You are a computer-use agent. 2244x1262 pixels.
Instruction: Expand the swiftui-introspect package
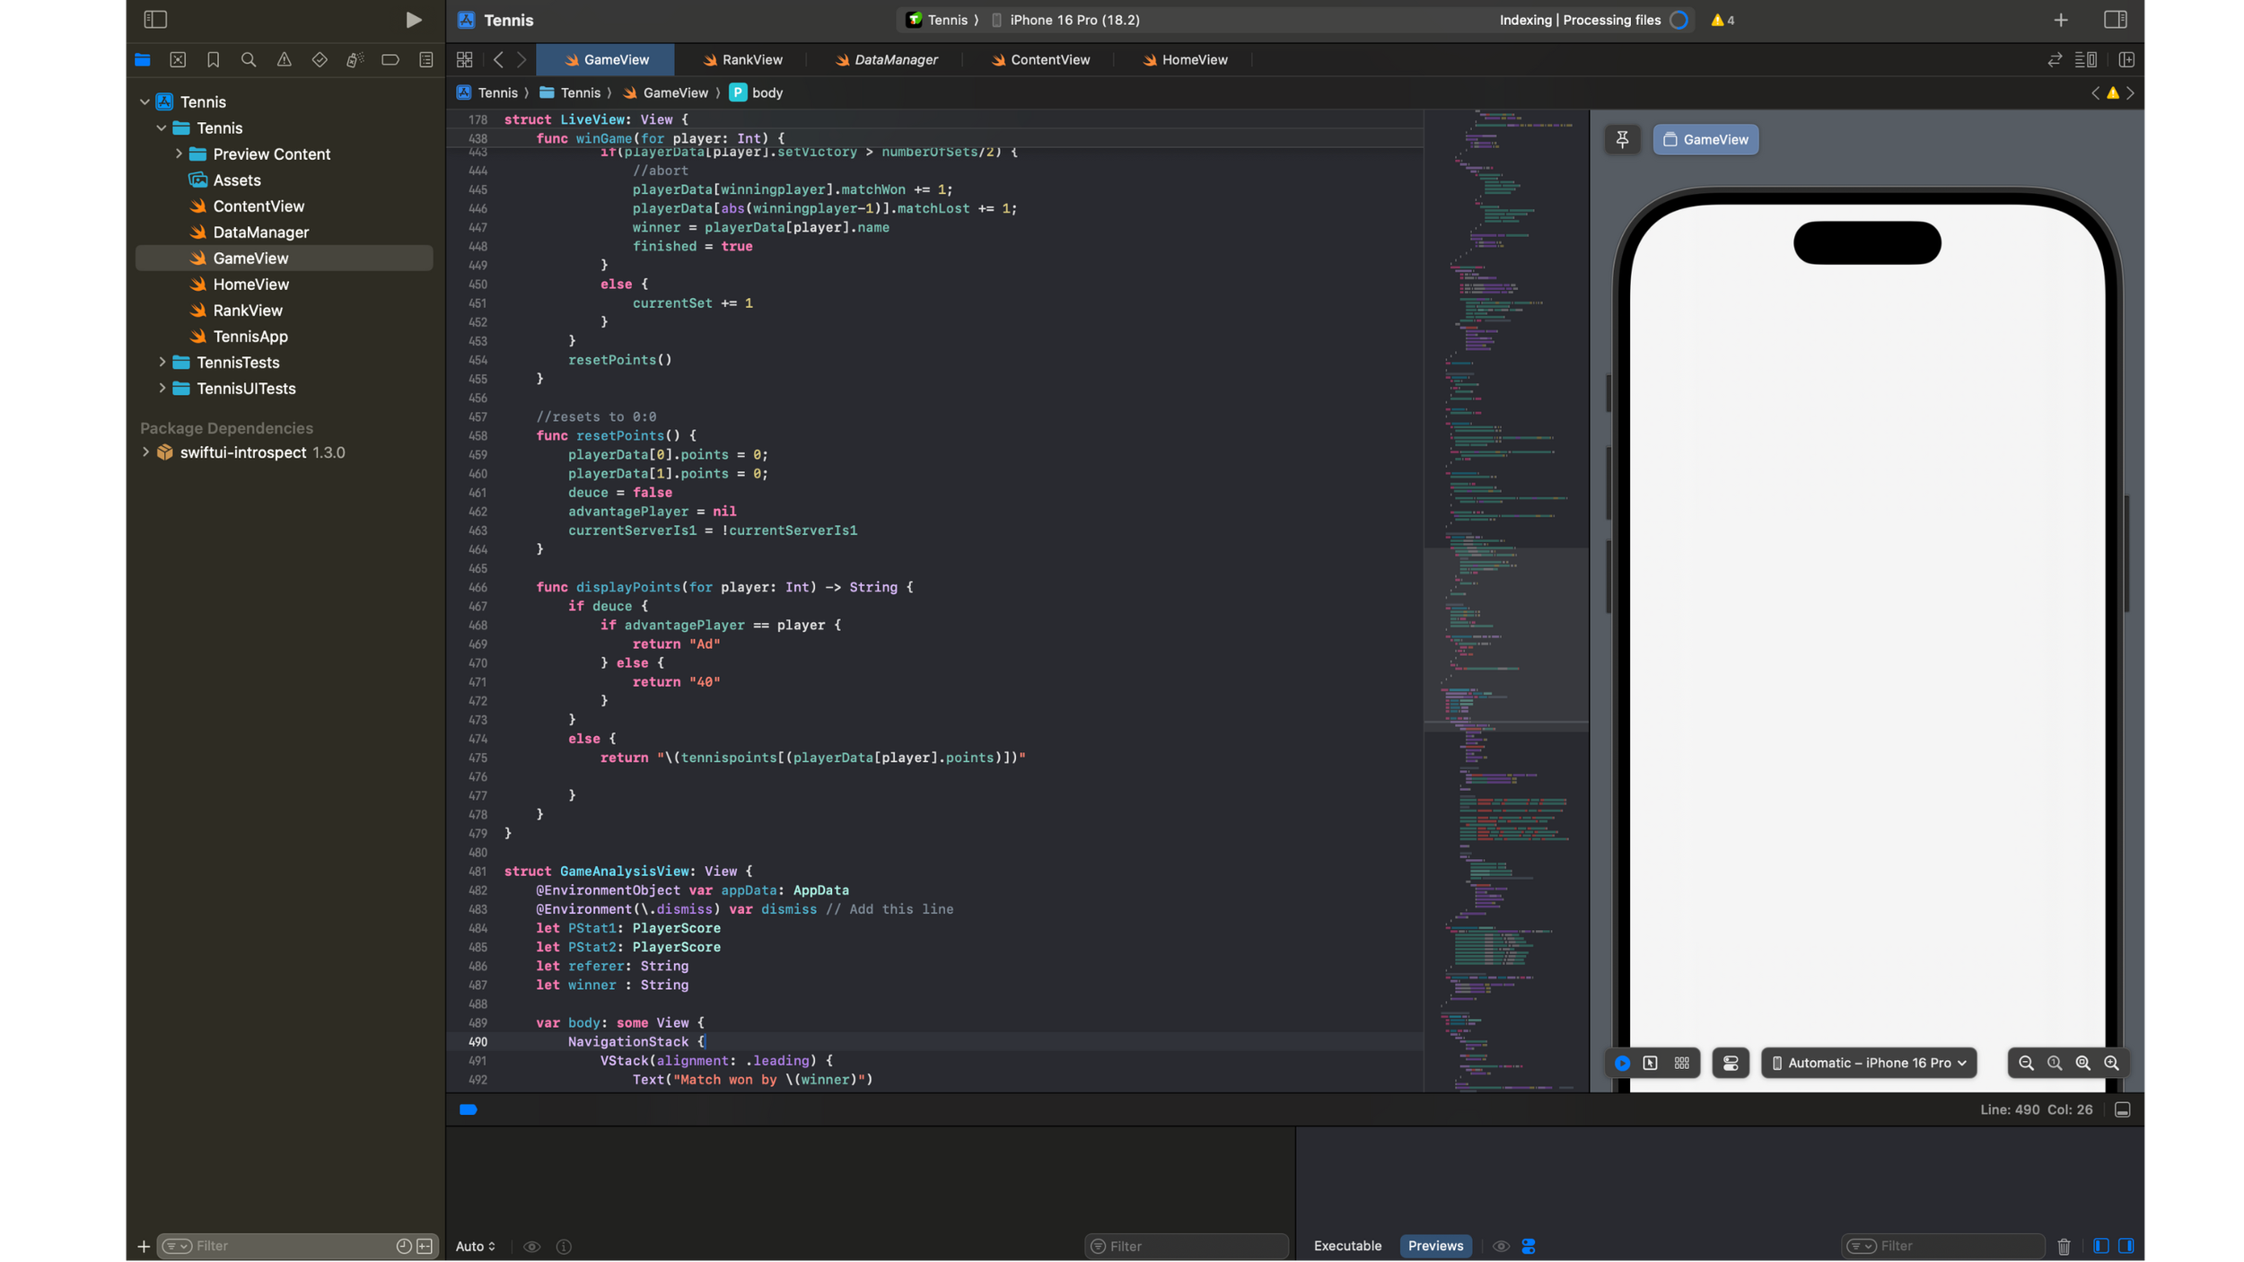(146, 452)
